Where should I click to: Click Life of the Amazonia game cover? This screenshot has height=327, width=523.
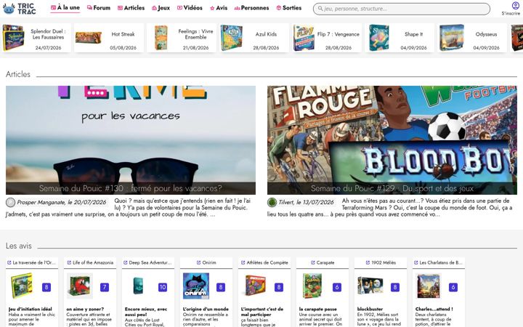point(80,286)
